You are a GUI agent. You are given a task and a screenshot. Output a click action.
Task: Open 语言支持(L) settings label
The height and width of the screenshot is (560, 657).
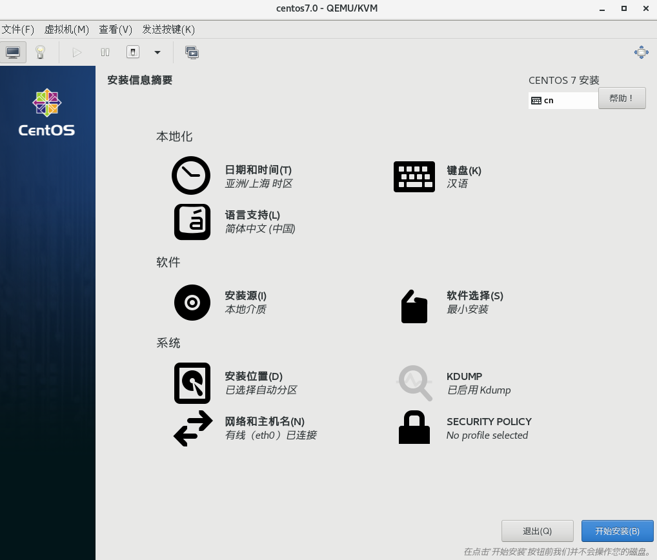tap(252, 215)
